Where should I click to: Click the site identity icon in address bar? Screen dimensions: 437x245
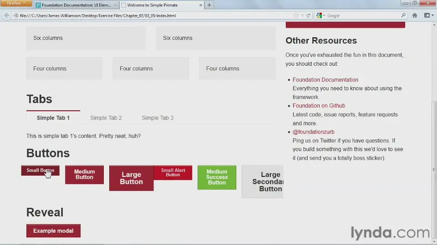[x=16, y=15]
